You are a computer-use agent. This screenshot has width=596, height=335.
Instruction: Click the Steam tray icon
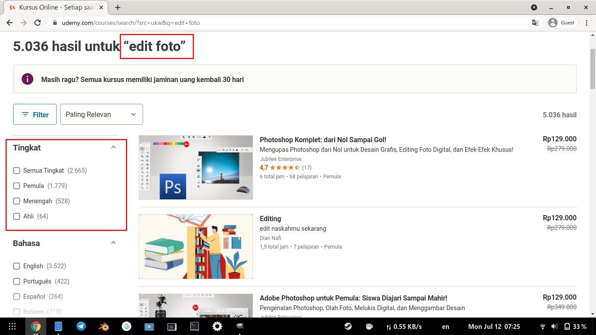(348, 326)
